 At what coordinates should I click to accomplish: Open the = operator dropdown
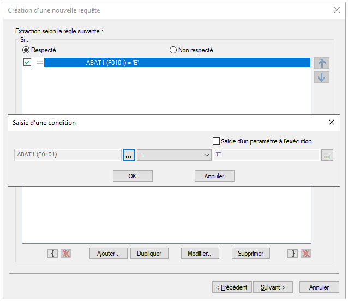click(174, 155)
